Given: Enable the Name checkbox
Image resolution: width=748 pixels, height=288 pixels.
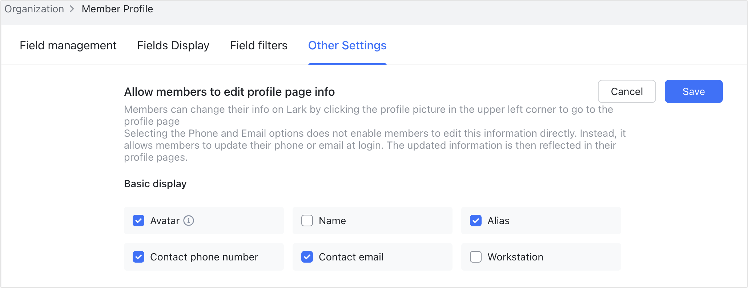Looking at the screenshot, I should tap(307, 221).
